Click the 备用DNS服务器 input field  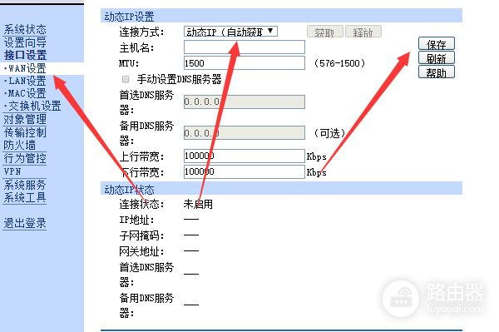[244, 133]
